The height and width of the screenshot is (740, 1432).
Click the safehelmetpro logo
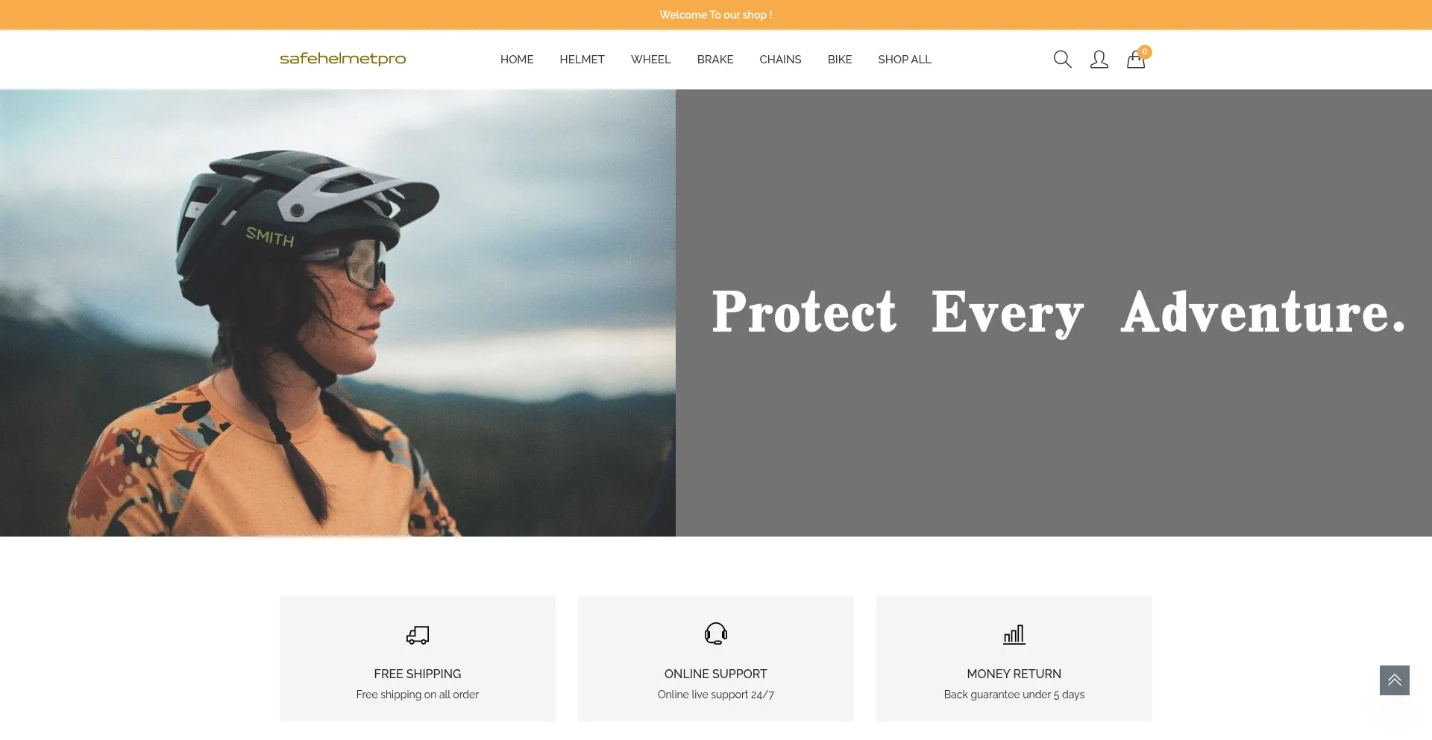342,59
